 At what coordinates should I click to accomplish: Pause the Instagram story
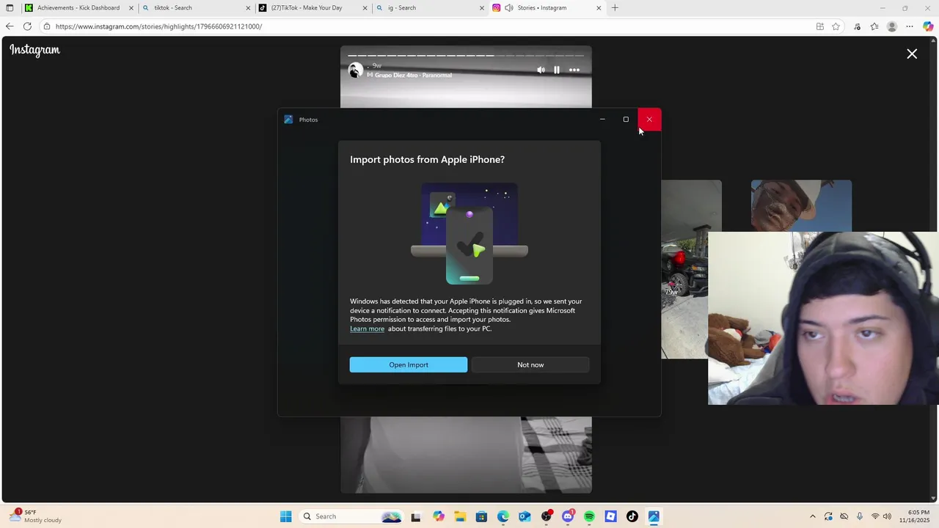click(557, 70)
